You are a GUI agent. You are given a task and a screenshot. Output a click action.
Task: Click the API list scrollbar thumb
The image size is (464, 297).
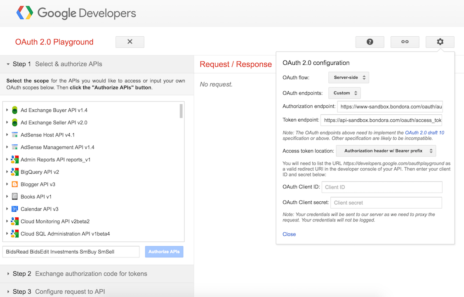pyautogui.click(x=181, y=111)
